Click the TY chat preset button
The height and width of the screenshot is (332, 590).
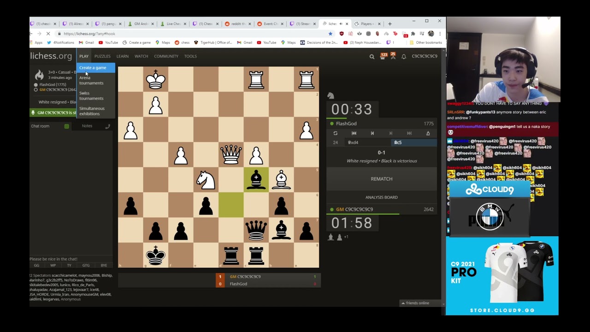click(69, 266)
